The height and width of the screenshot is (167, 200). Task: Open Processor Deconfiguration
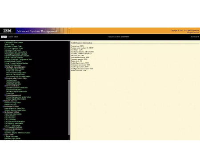tap(16, 73)
